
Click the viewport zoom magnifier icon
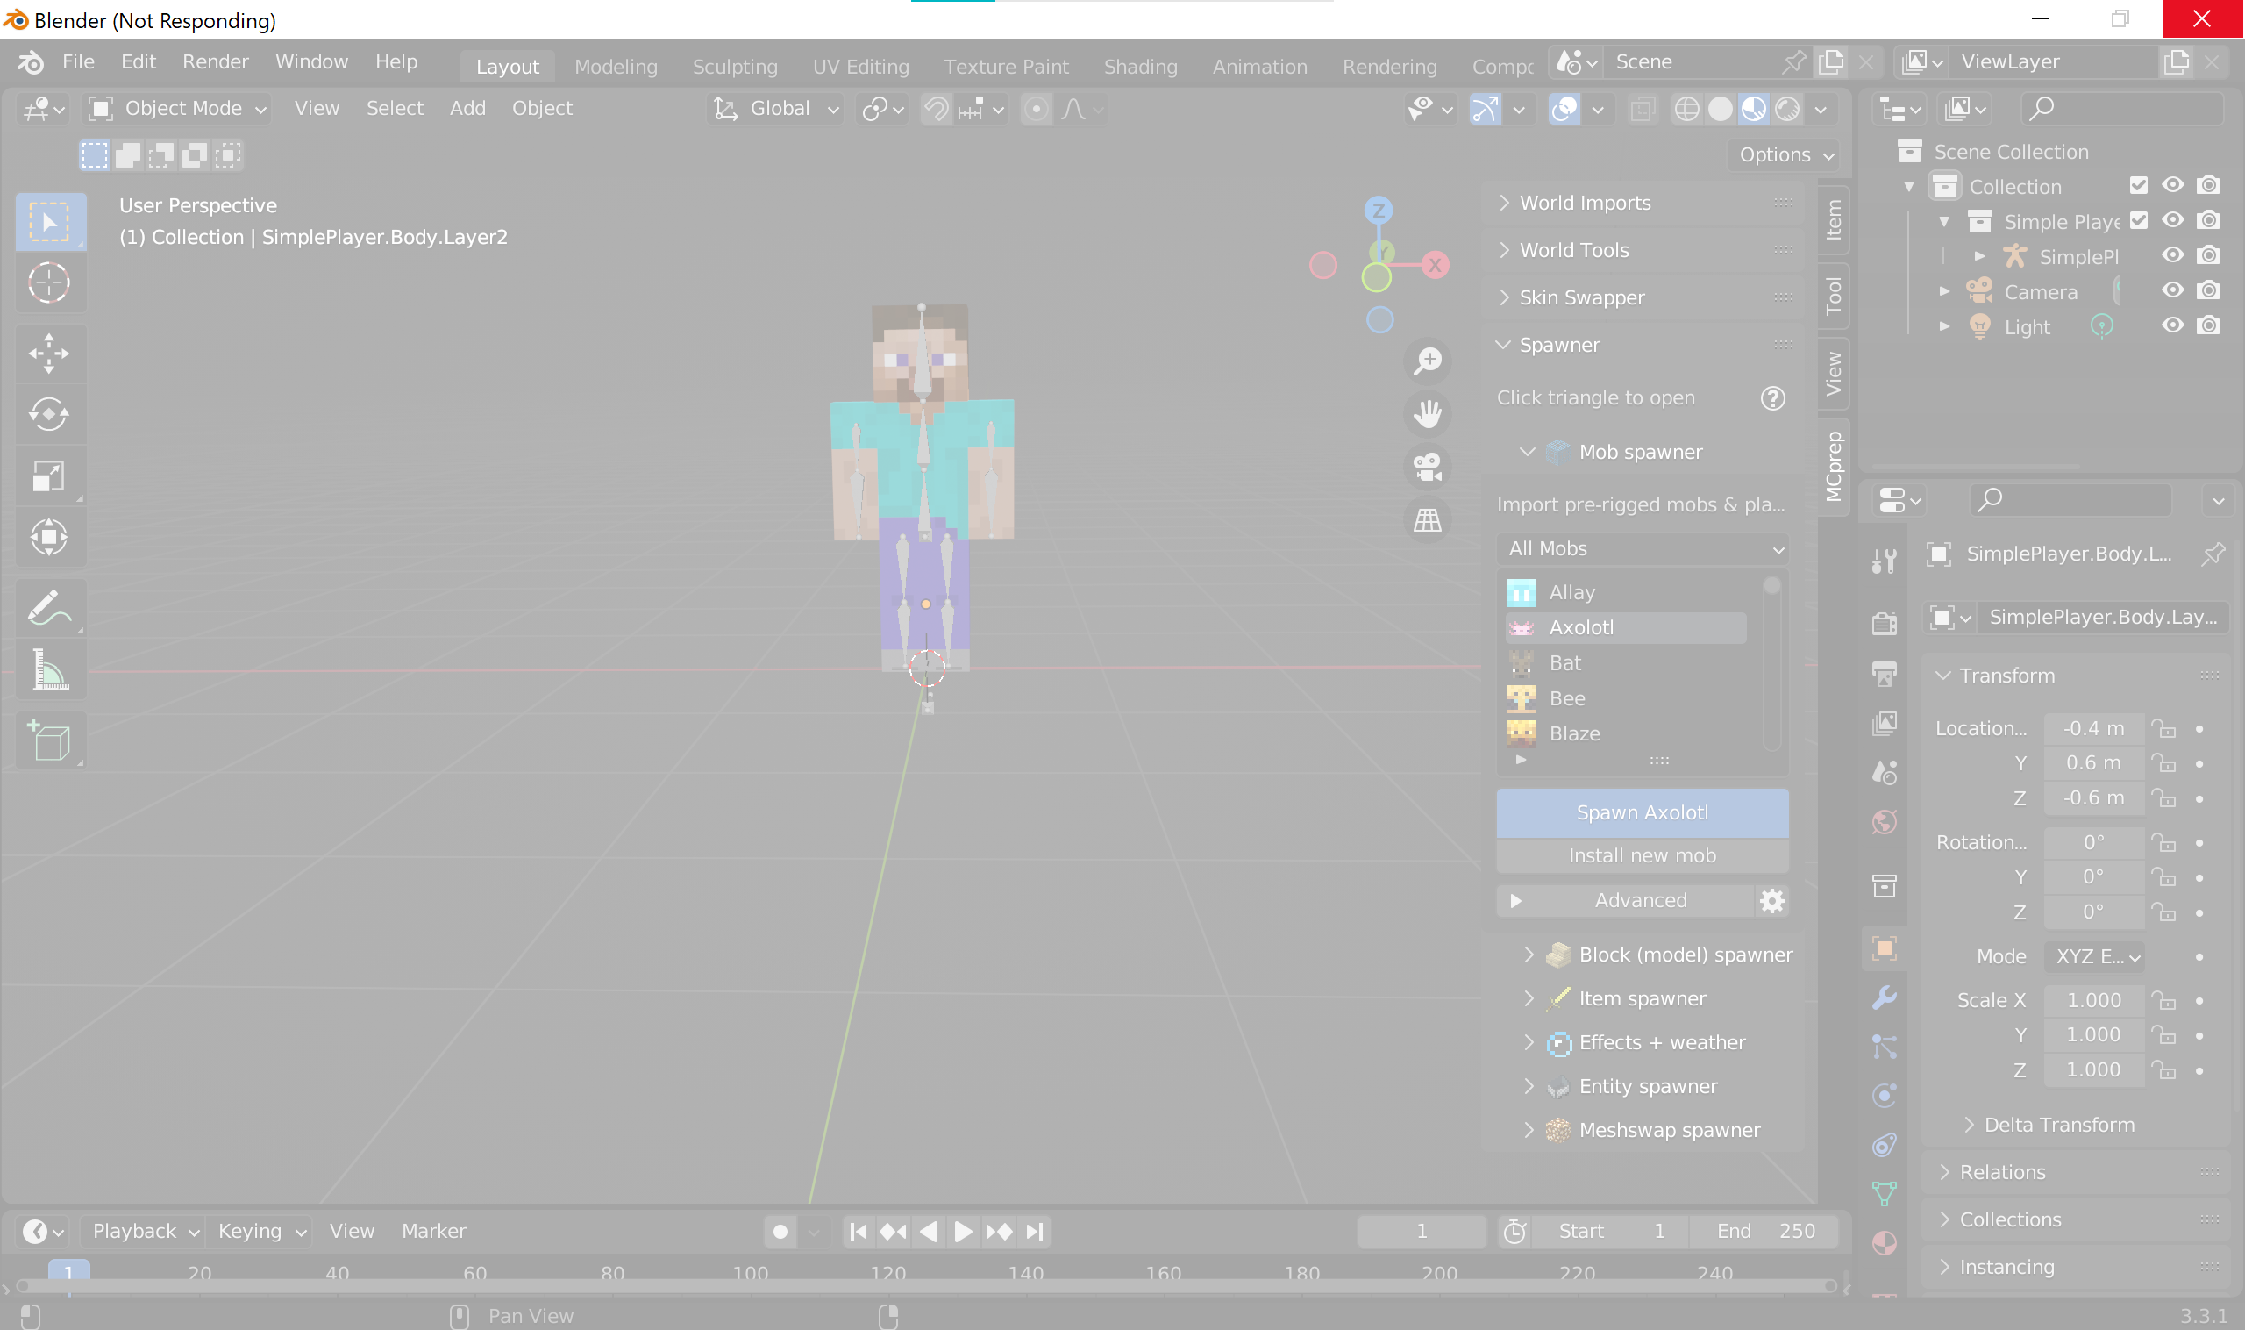tap(1427, 361)
